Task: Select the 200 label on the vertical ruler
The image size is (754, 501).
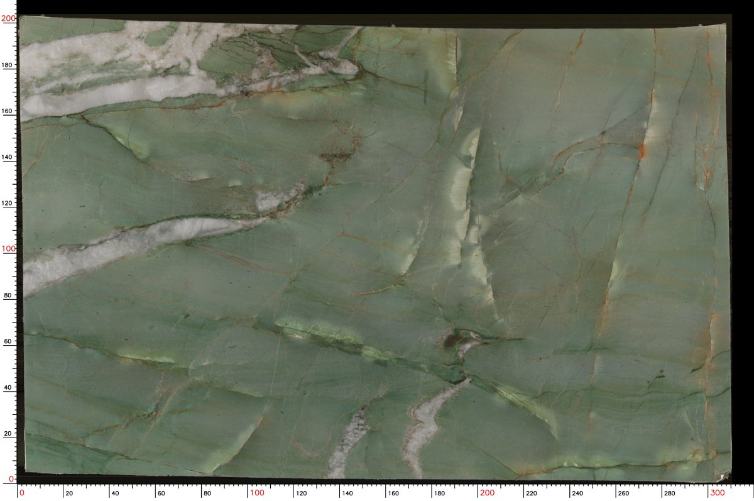Action: (x=8, y=19)
